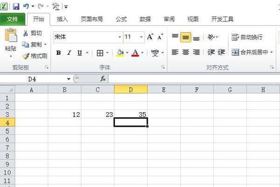Apply yellow fill color bucket

coord(120,53)
